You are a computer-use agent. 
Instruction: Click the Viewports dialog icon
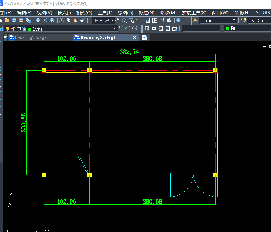pos(147,28)
